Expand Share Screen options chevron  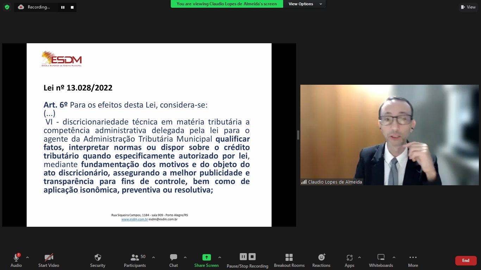(x=220, y=257)
